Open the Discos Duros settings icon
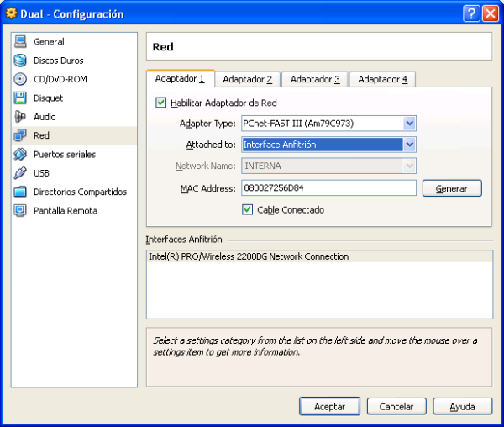The image size is (504, 427). pyautogui.click(x=20, y=61)
